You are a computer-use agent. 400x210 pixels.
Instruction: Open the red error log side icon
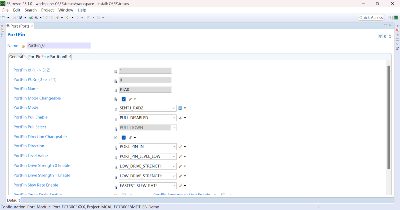pyautogui.click(x=397, y=30)
